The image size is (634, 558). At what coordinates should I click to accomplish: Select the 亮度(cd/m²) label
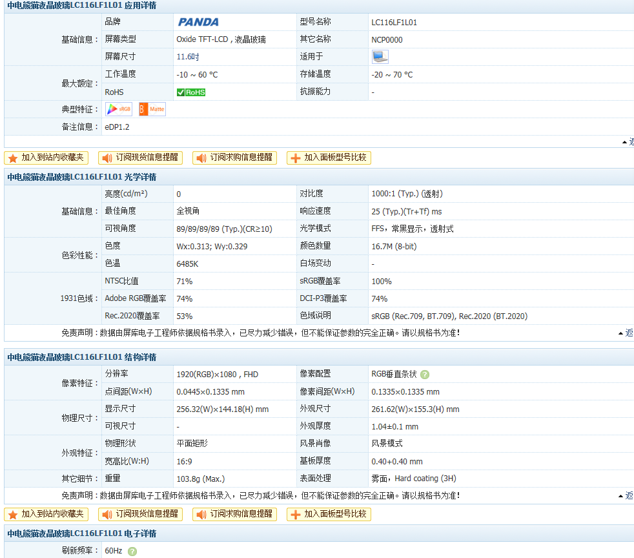click(126, 194)
